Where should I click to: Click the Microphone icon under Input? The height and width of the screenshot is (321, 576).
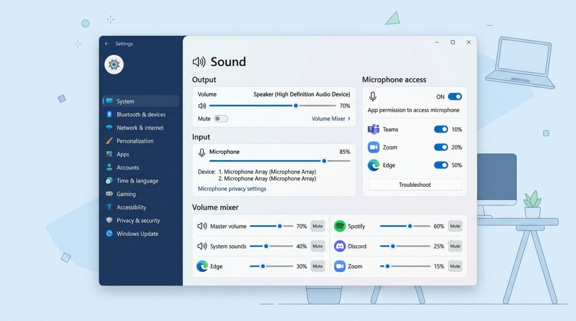point(203,152)
